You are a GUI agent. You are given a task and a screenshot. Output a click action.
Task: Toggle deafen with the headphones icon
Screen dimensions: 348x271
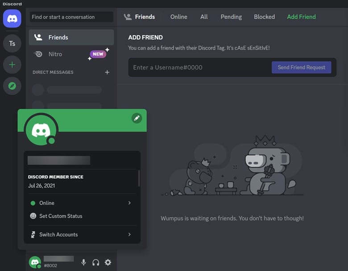coord(95,263)
